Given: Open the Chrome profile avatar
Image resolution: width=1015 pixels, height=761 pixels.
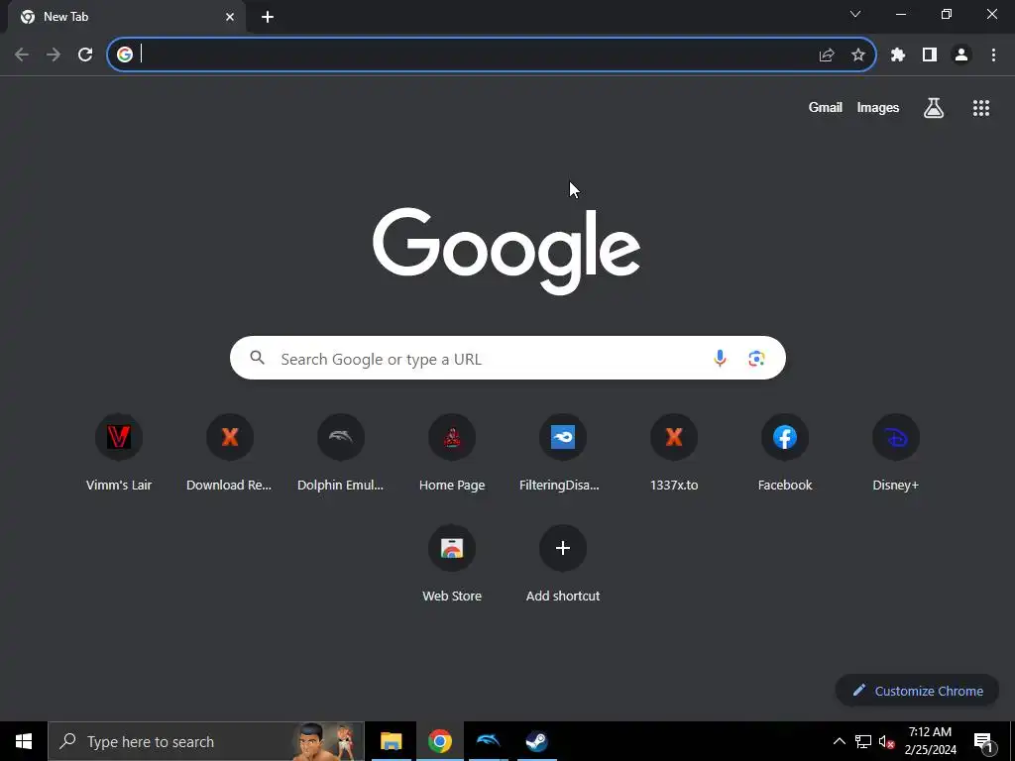Looking at the screenshot, I should (x=961, y=55).
